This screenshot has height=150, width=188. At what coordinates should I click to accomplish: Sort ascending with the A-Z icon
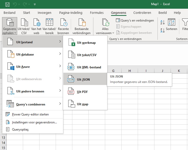[x=162, y=23]
